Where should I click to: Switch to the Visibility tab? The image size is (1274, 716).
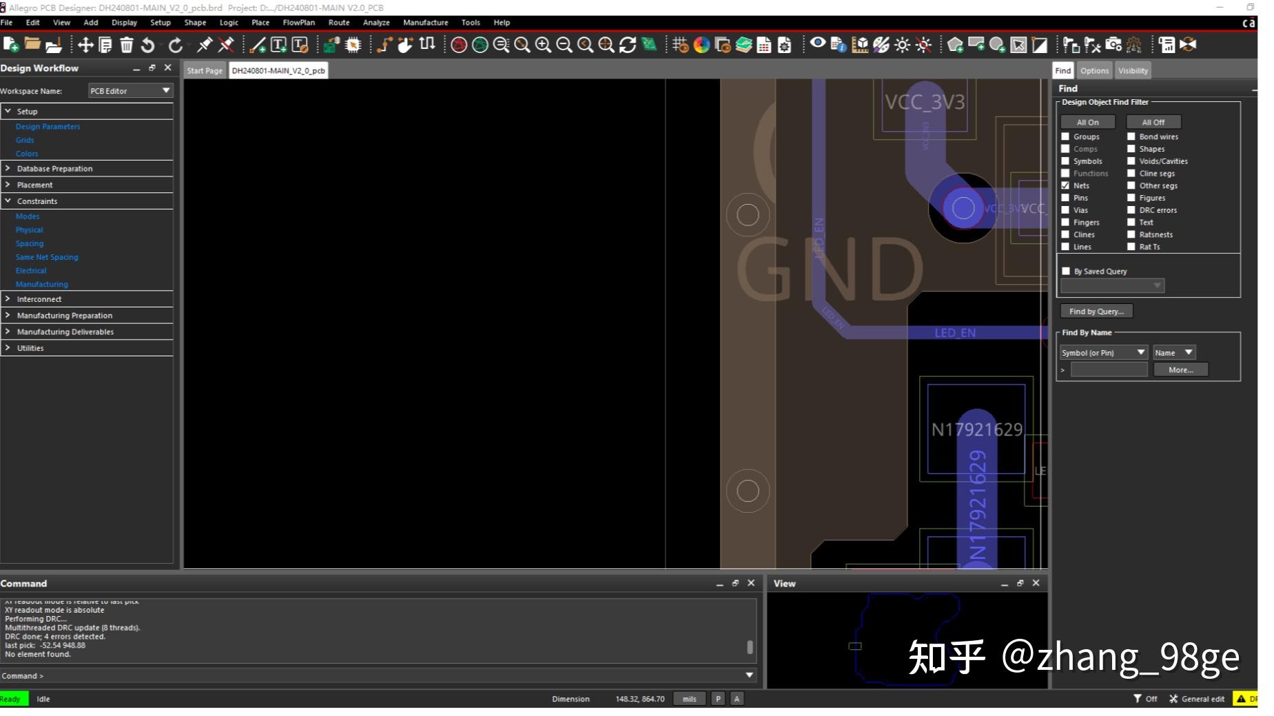(x=1133, y=70)
